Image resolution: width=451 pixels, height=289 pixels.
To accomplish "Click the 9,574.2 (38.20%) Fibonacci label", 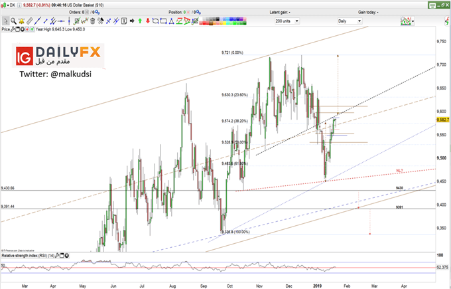I will 234,121.
